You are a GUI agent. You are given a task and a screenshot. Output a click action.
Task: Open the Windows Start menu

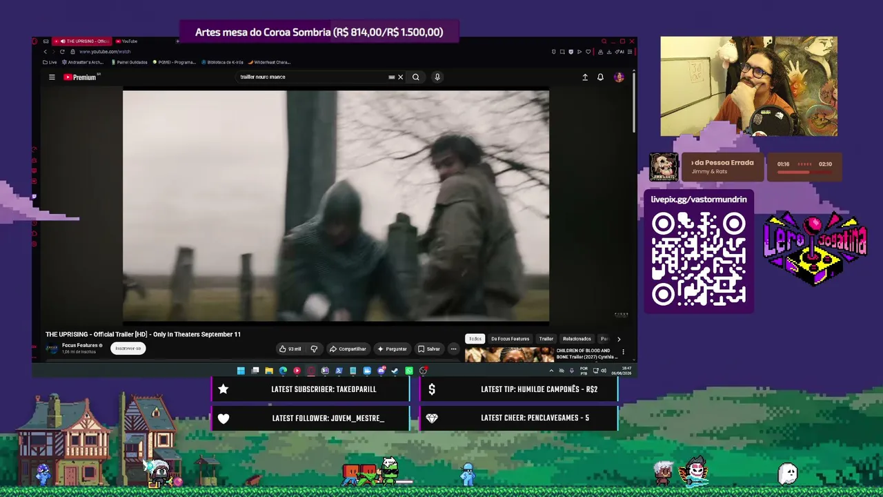point(241,371)
